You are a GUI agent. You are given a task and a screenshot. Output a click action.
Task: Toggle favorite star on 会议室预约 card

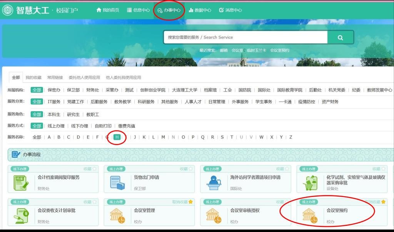click(x=383, y=202)
